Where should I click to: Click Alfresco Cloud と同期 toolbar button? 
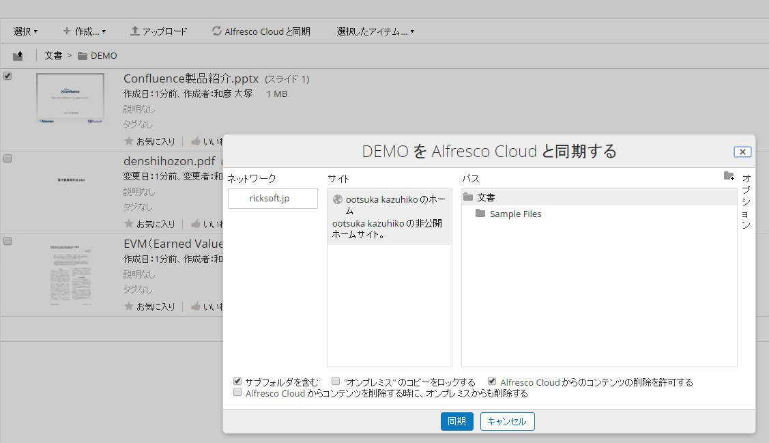pos(261,31)
